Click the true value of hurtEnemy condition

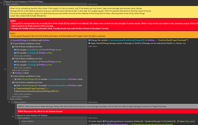[60, 50]
